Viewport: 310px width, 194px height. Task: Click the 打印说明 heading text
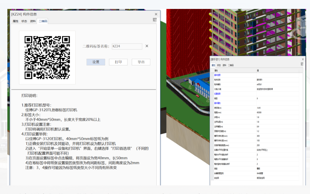coord(29,95)
